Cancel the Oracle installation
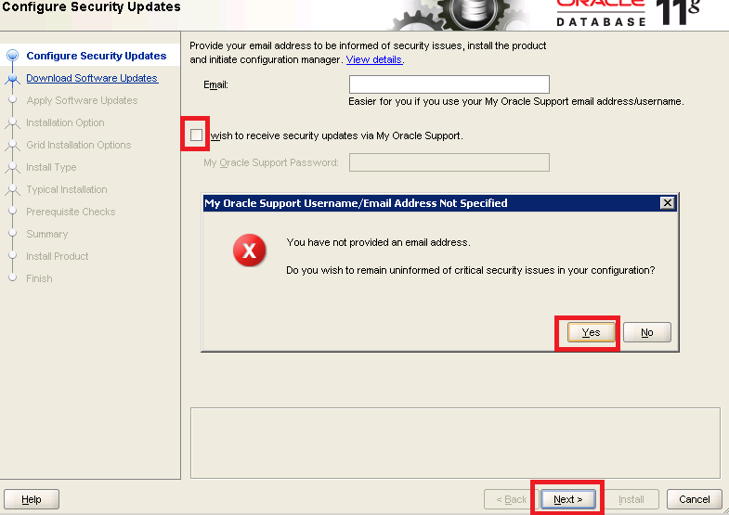This screenshot has width=729, height=515. tap(694, 499)
